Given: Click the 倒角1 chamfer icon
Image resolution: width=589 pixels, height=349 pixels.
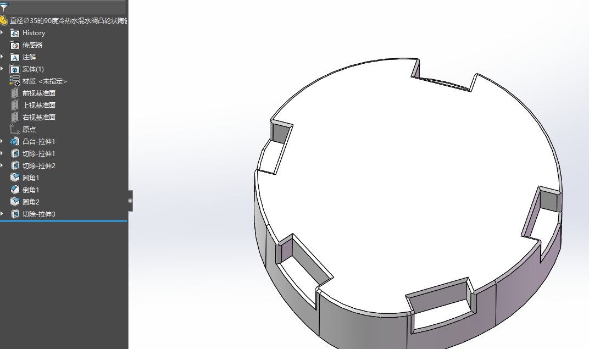Looking at the screenshot, I should (x=15, y=190).
